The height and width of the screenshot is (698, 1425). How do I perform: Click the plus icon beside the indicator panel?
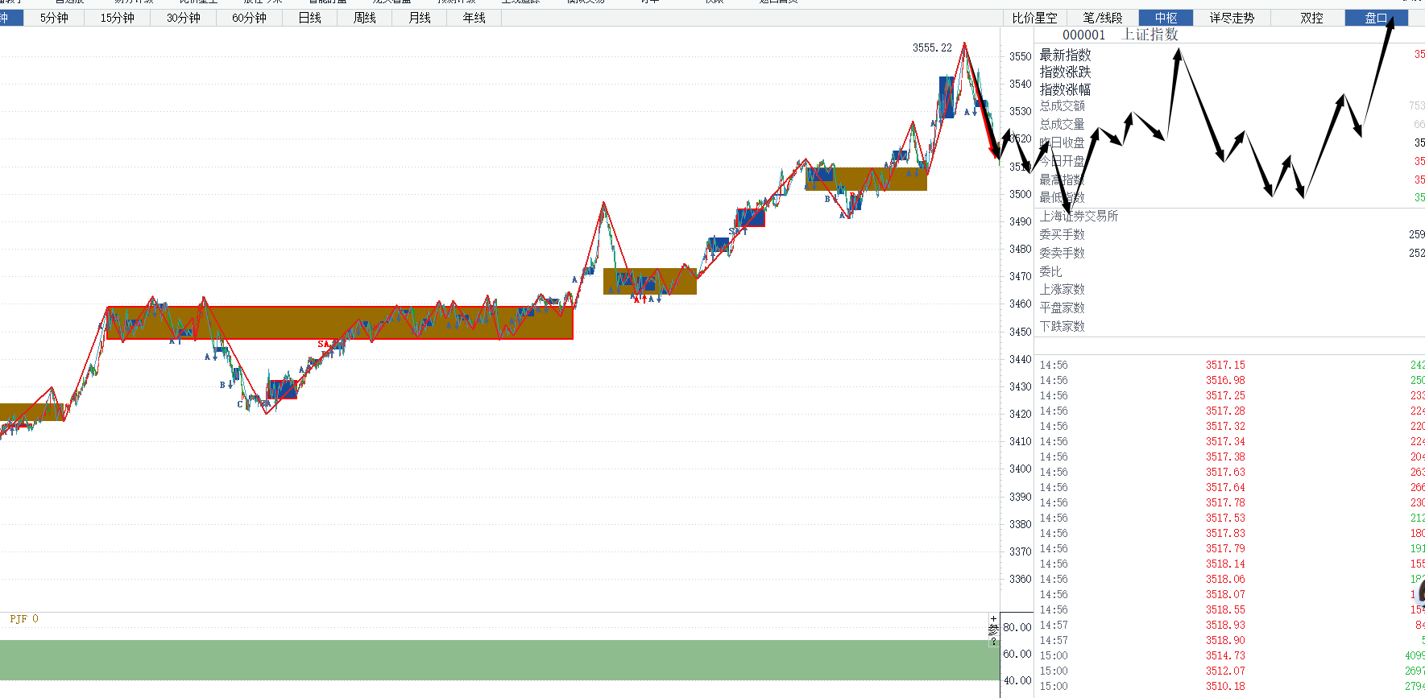(x=993, y=618)
